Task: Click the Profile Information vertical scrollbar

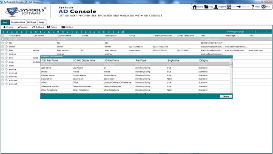Action: coord(231,76)
